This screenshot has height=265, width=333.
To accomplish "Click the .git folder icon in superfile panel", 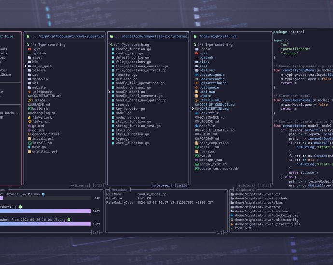I will point(30,49).
